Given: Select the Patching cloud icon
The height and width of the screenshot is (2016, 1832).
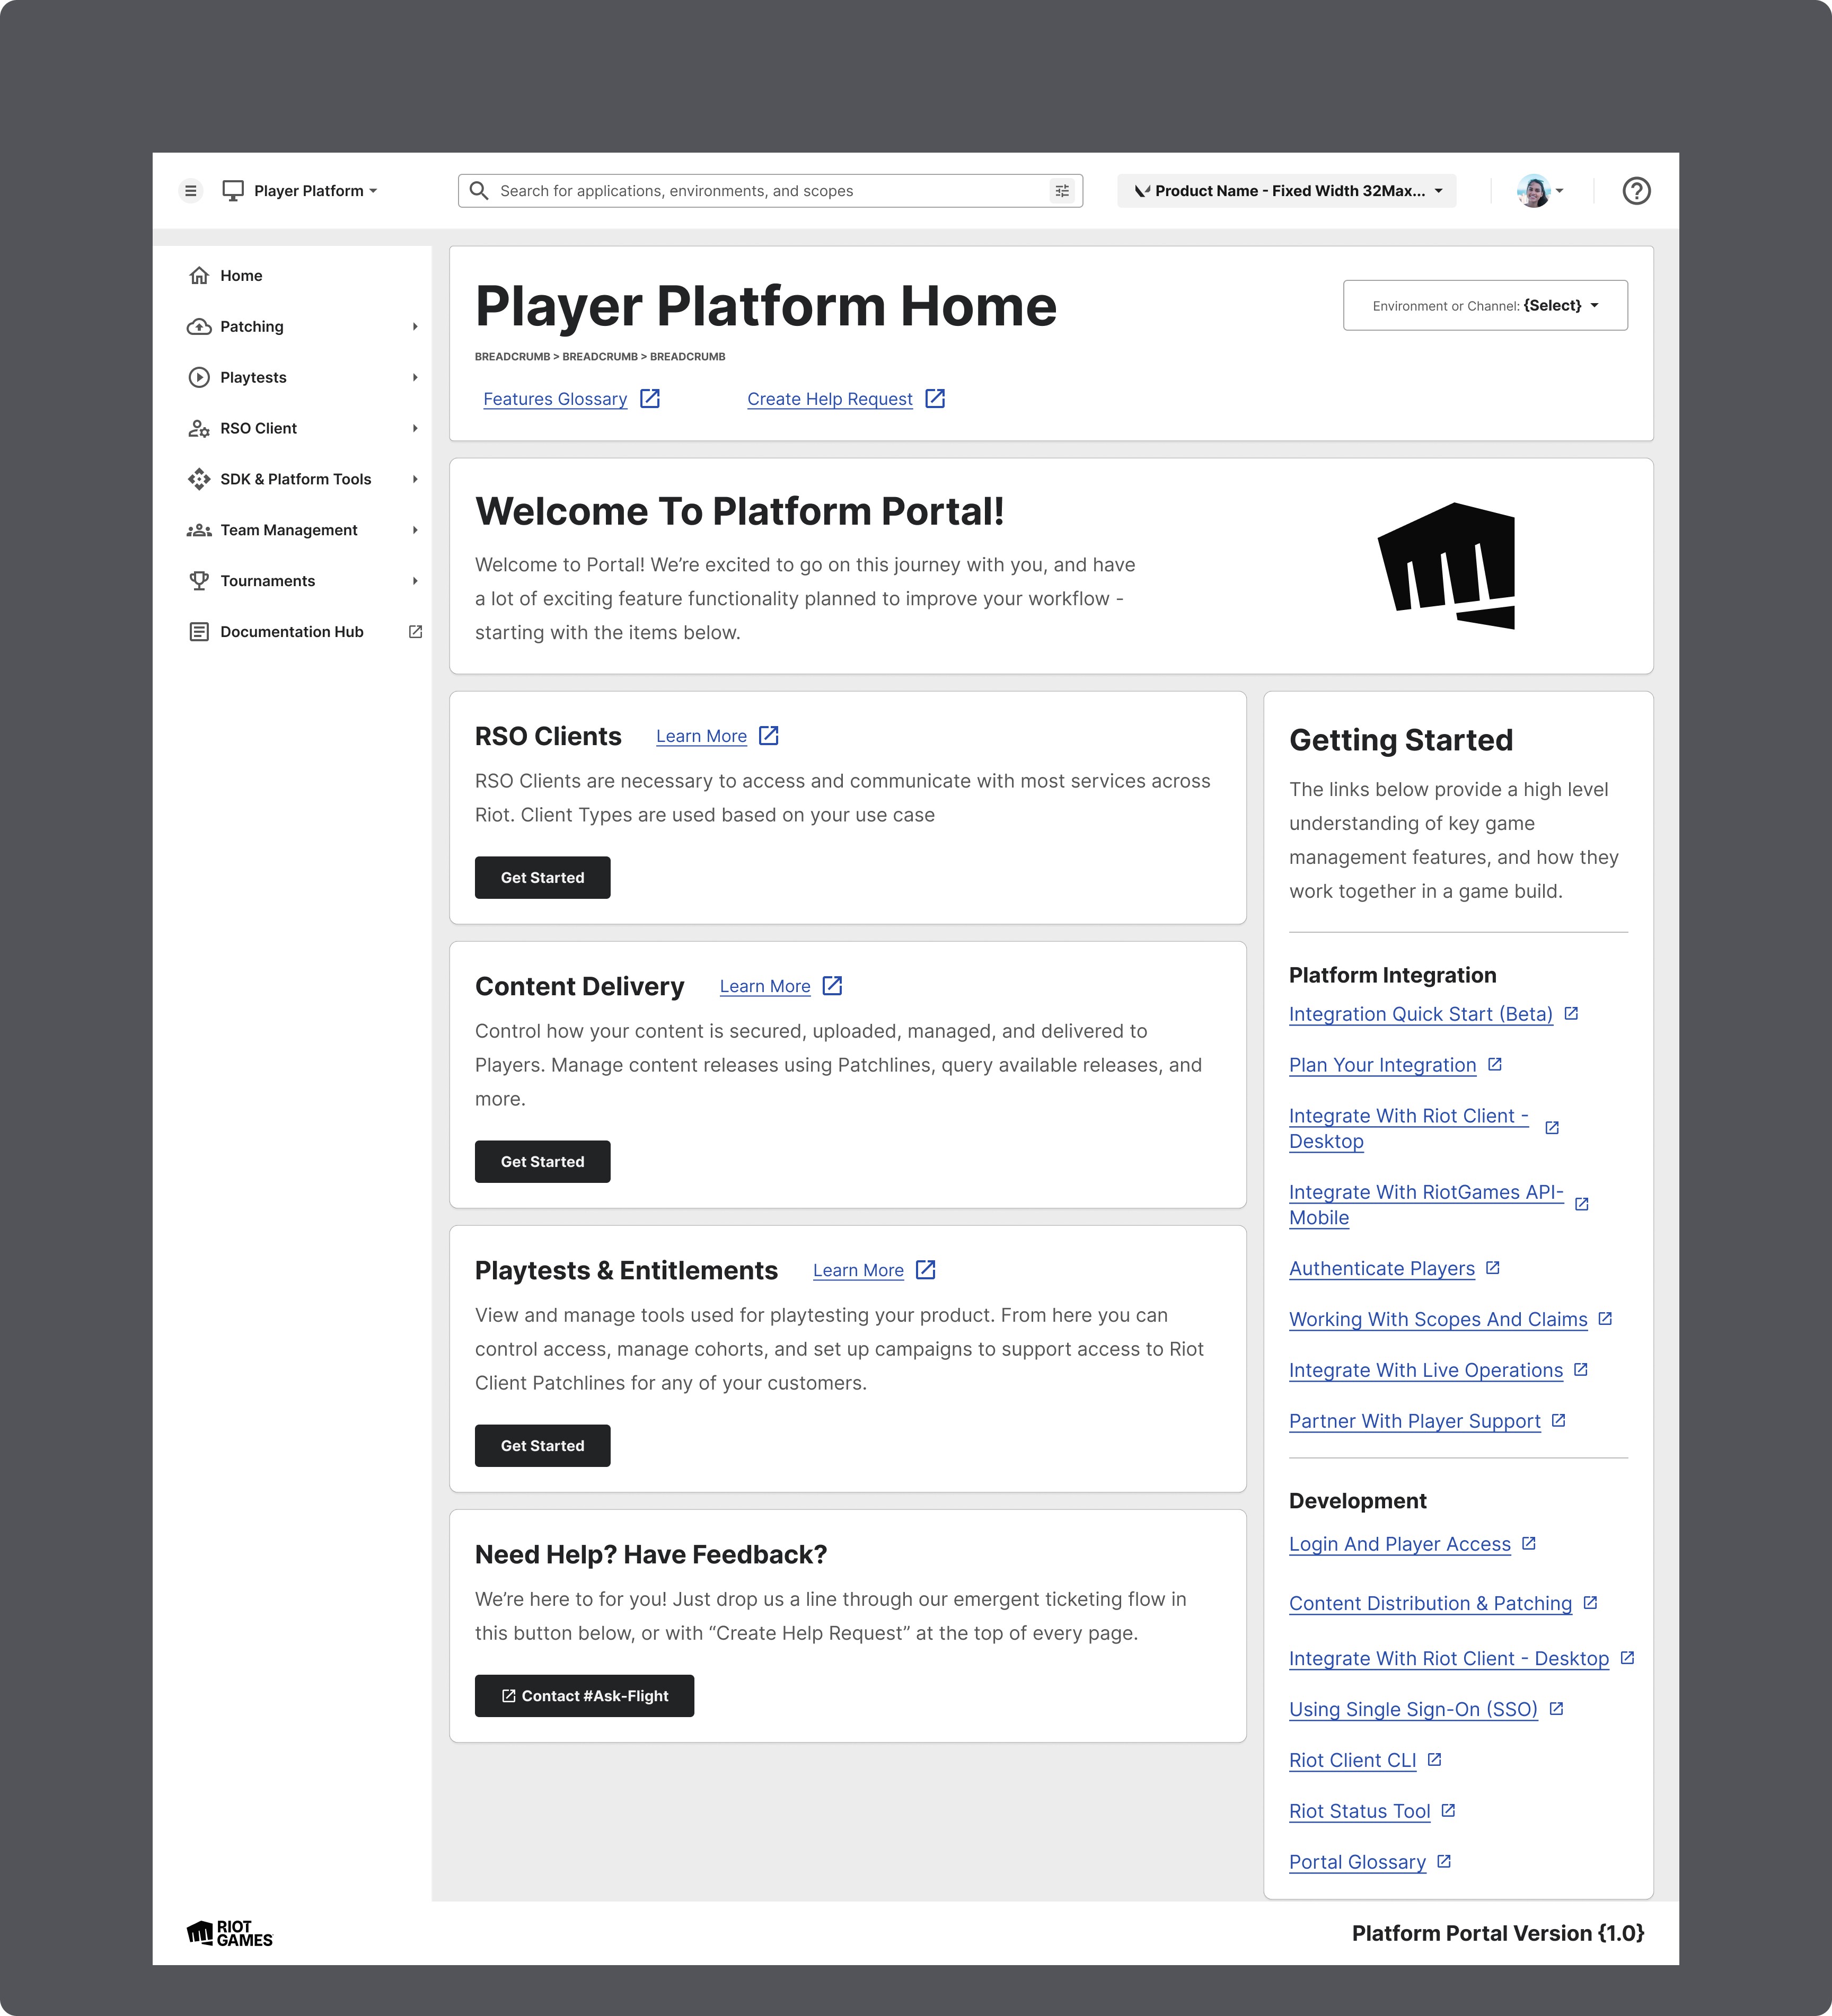Looking at the screenshot, I should tap(199, 326).
